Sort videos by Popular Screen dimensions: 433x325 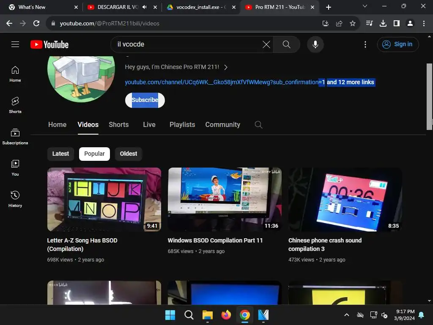tap(94, 154)
